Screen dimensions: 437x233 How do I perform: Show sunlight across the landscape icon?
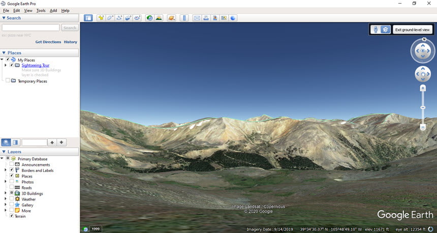point(159,18)
